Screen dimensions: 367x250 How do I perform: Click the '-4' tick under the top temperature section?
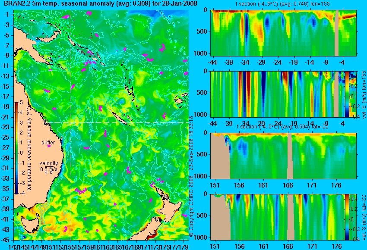coord(342,62)
